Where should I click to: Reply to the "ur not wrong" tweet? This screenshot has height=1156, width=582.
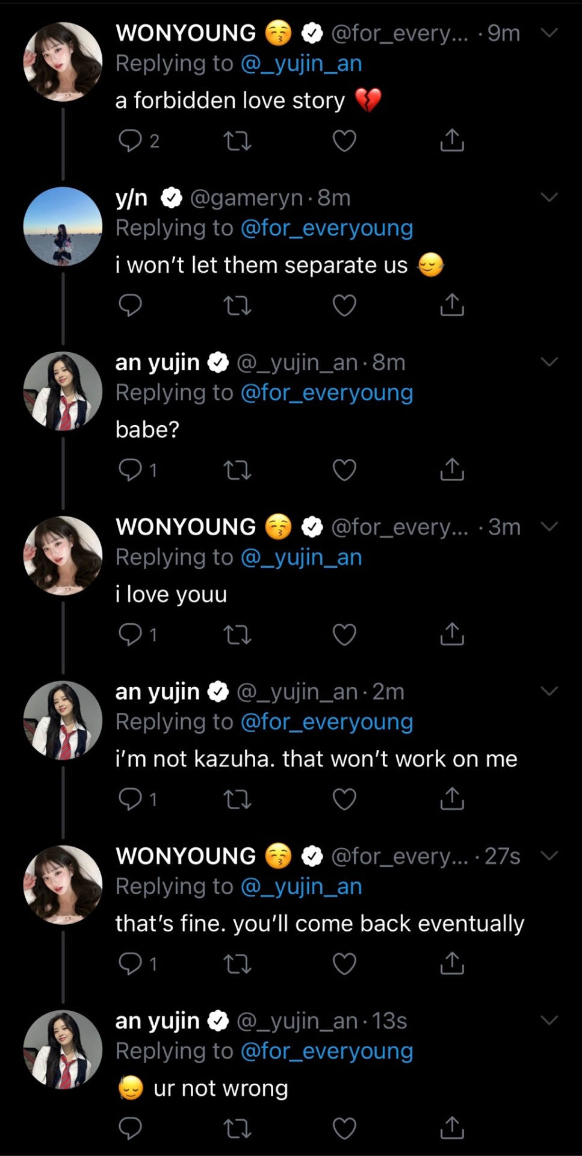[x=130, y=1128]
